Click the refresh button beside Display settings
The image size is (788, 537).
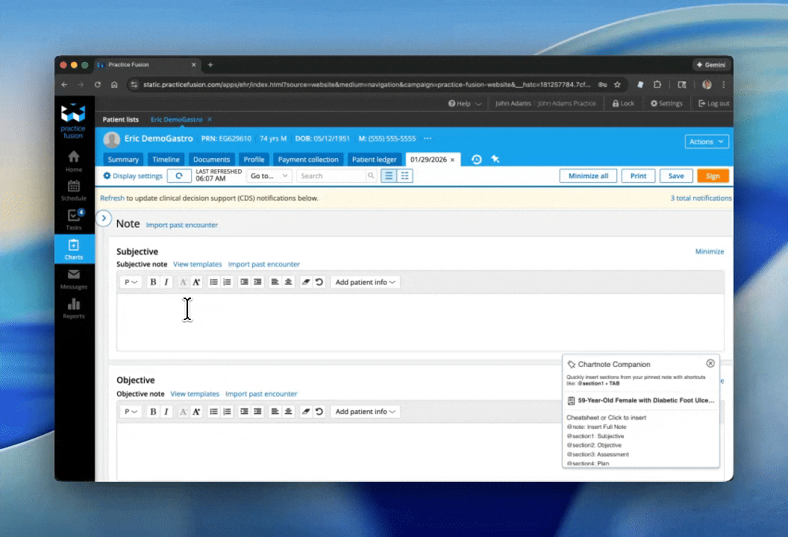[179, 176]
